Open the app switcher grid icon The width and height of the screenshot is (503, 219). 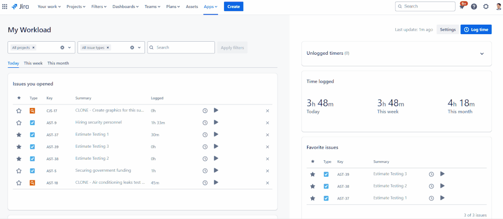click(5, 7)
